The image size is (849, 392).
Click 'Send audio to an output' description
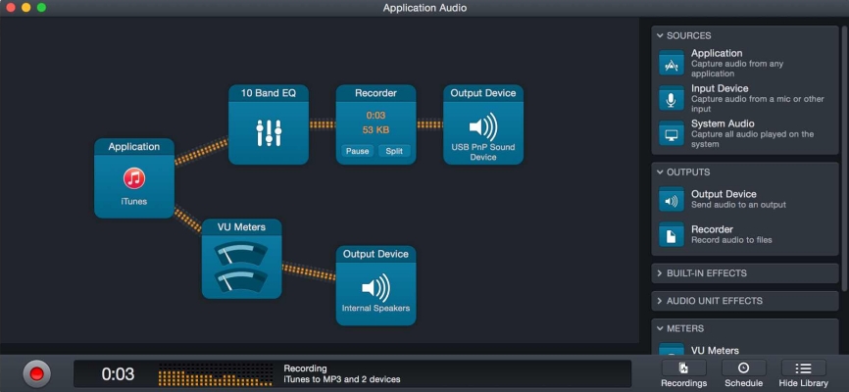738,205
